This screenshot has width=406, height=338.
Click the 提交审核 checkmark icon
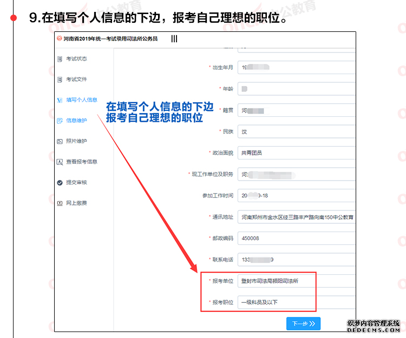pyautogui.click(x=60, y=183)
